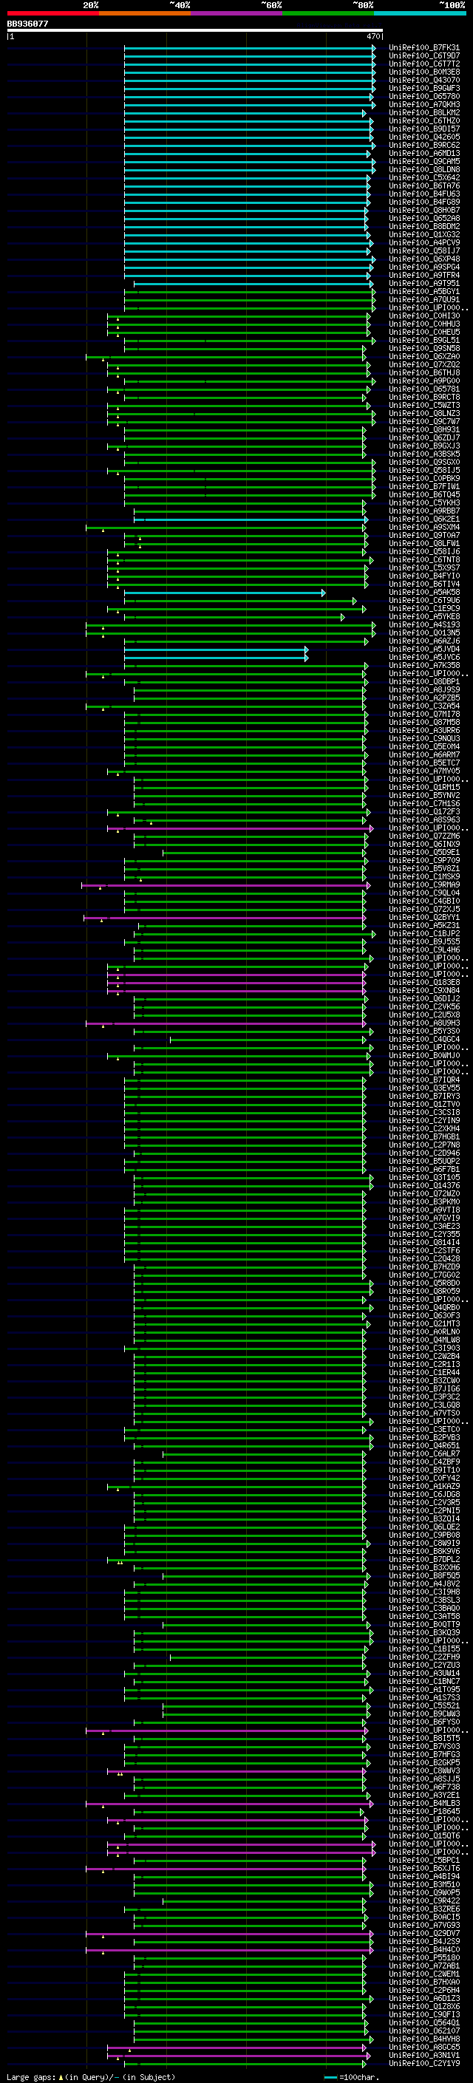Select the UniRef100_Q1RM15 label
The height and width of the screenshot is (2083, 473).
click(x=424, y=788)
